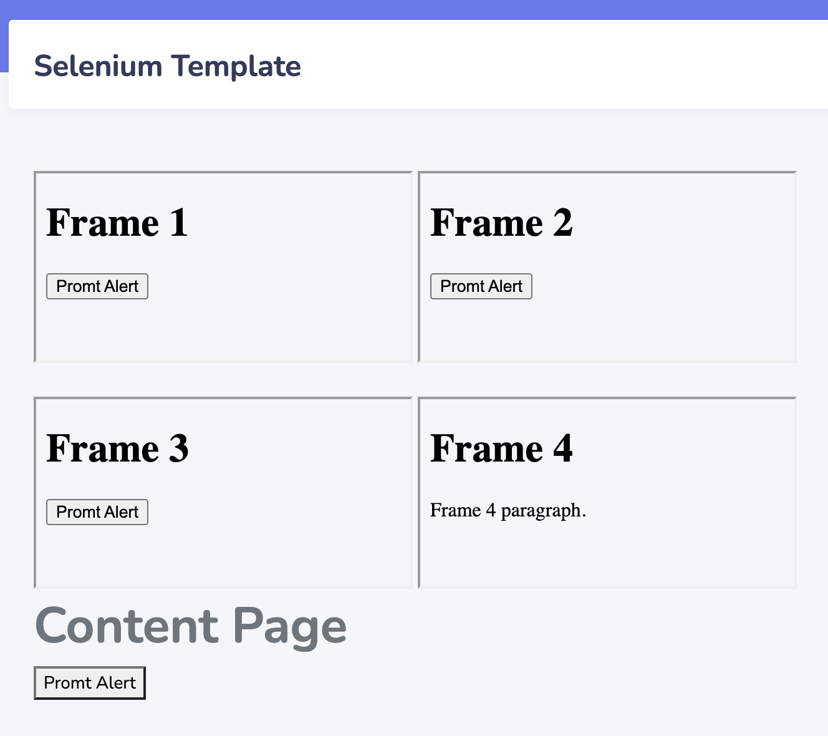Click the Frame 4 paragraph text
Image resolution: width=828 pixels, height=736 pixels.
[508, 510]
